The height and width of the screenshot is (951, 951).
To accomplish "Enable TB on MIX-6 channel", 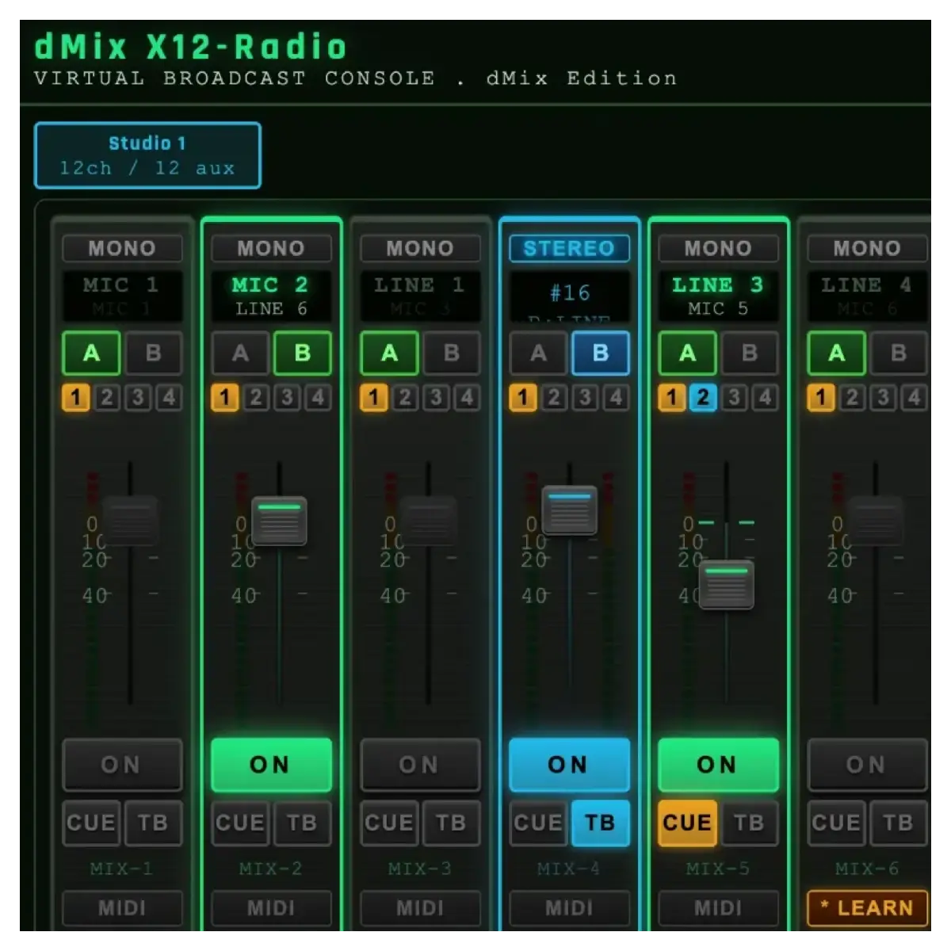I will click(898, 823).
